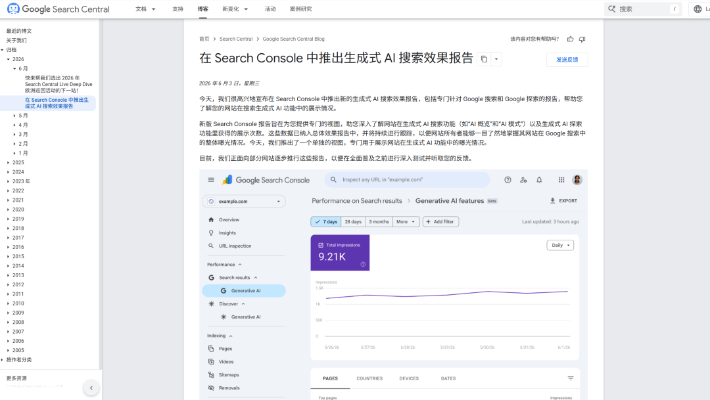Image resolution: width=710 pixels, height=400 pixels.
Task: Click the globe language icon
Action: point(698,9)
